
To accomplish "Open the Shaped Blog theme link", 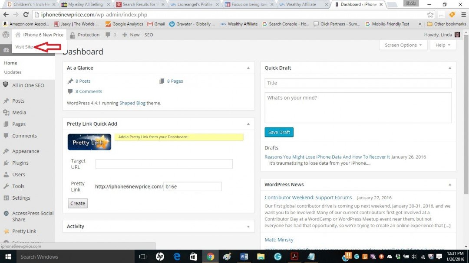I will click(132, 103).
